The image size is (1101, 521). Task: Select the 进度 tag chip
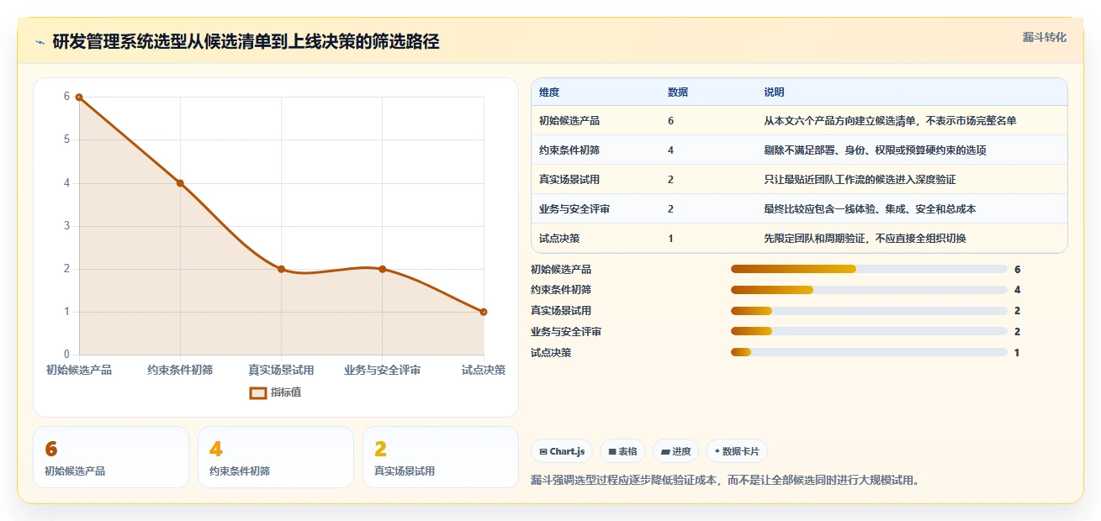point(676,451)
